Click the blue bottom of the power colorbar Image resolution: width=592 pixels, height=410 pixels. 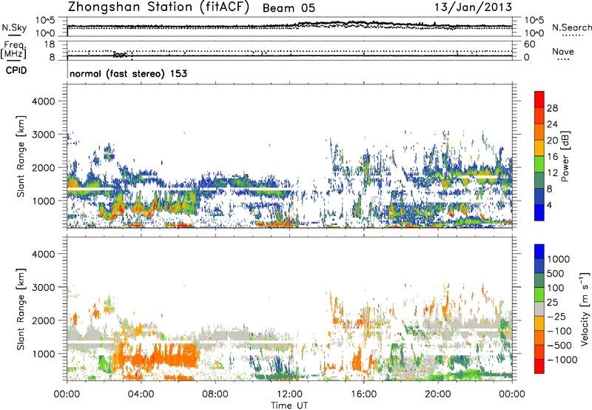pyautogui.click(x=539, y=212)
